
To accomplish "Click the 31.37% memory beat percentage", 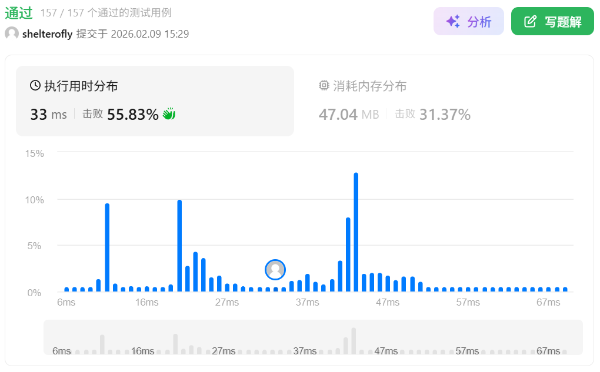I will [x=445, y=115].
